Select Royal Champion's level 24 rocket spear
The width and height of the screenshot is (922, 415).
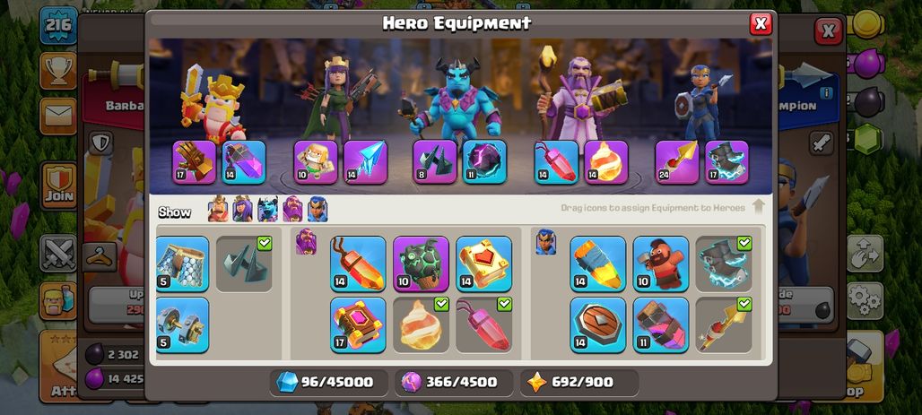tap(677, 161)
